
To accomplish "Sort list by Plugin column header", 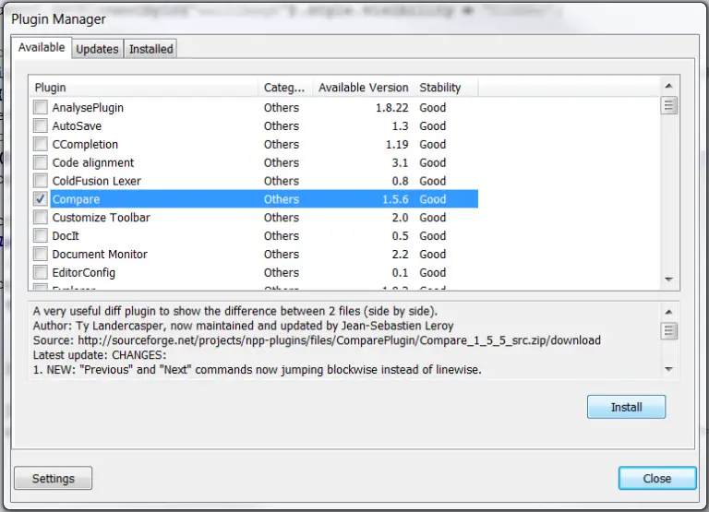I will (144, 88).
